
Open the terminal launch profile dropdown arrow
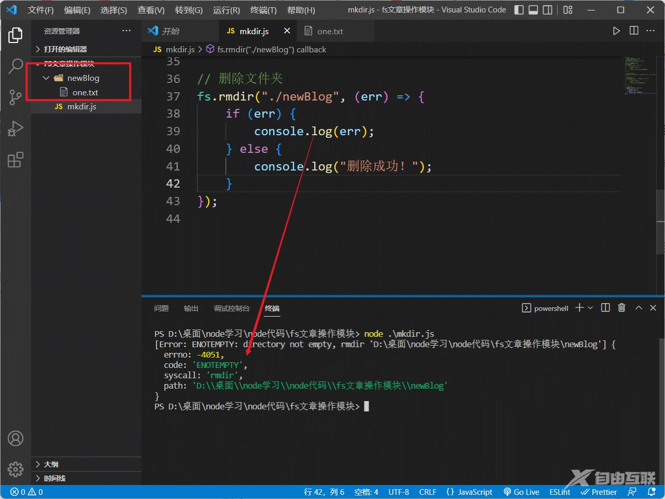(590, 308)
